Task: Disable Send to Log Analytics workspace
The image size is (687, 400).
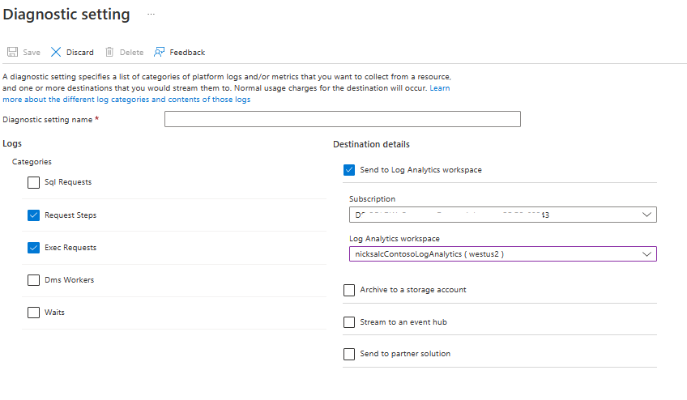Action: pos(349,170)
